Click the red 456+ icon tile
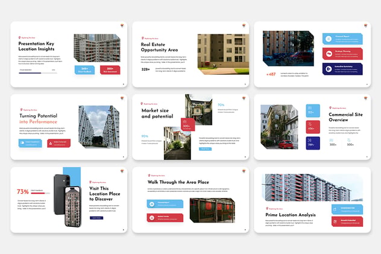The width and height of the screenshot is (381, 254). tap(313, 127)
